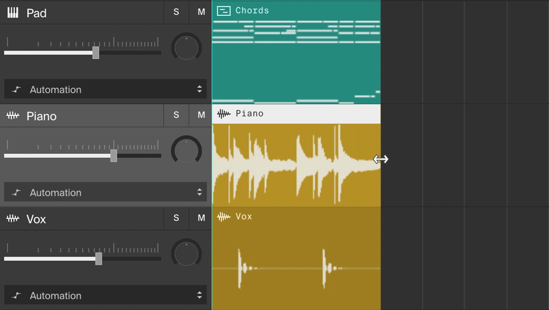
Task: Click the keyboard instrument icon on Pad track
Action: (x=13, y=13)
